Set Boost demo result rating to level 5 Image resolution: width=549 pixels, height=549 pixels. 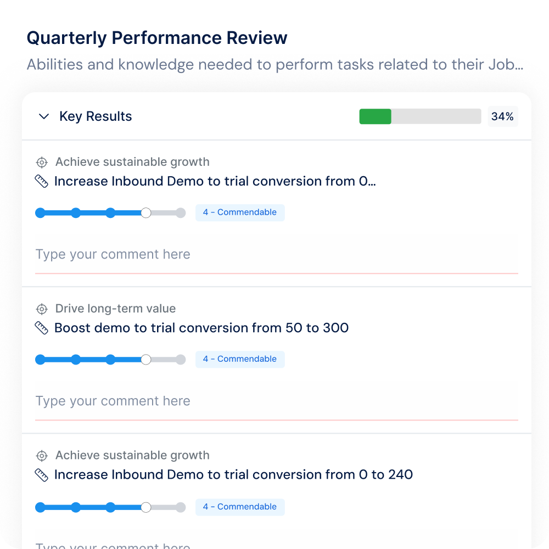click(181, 360)
